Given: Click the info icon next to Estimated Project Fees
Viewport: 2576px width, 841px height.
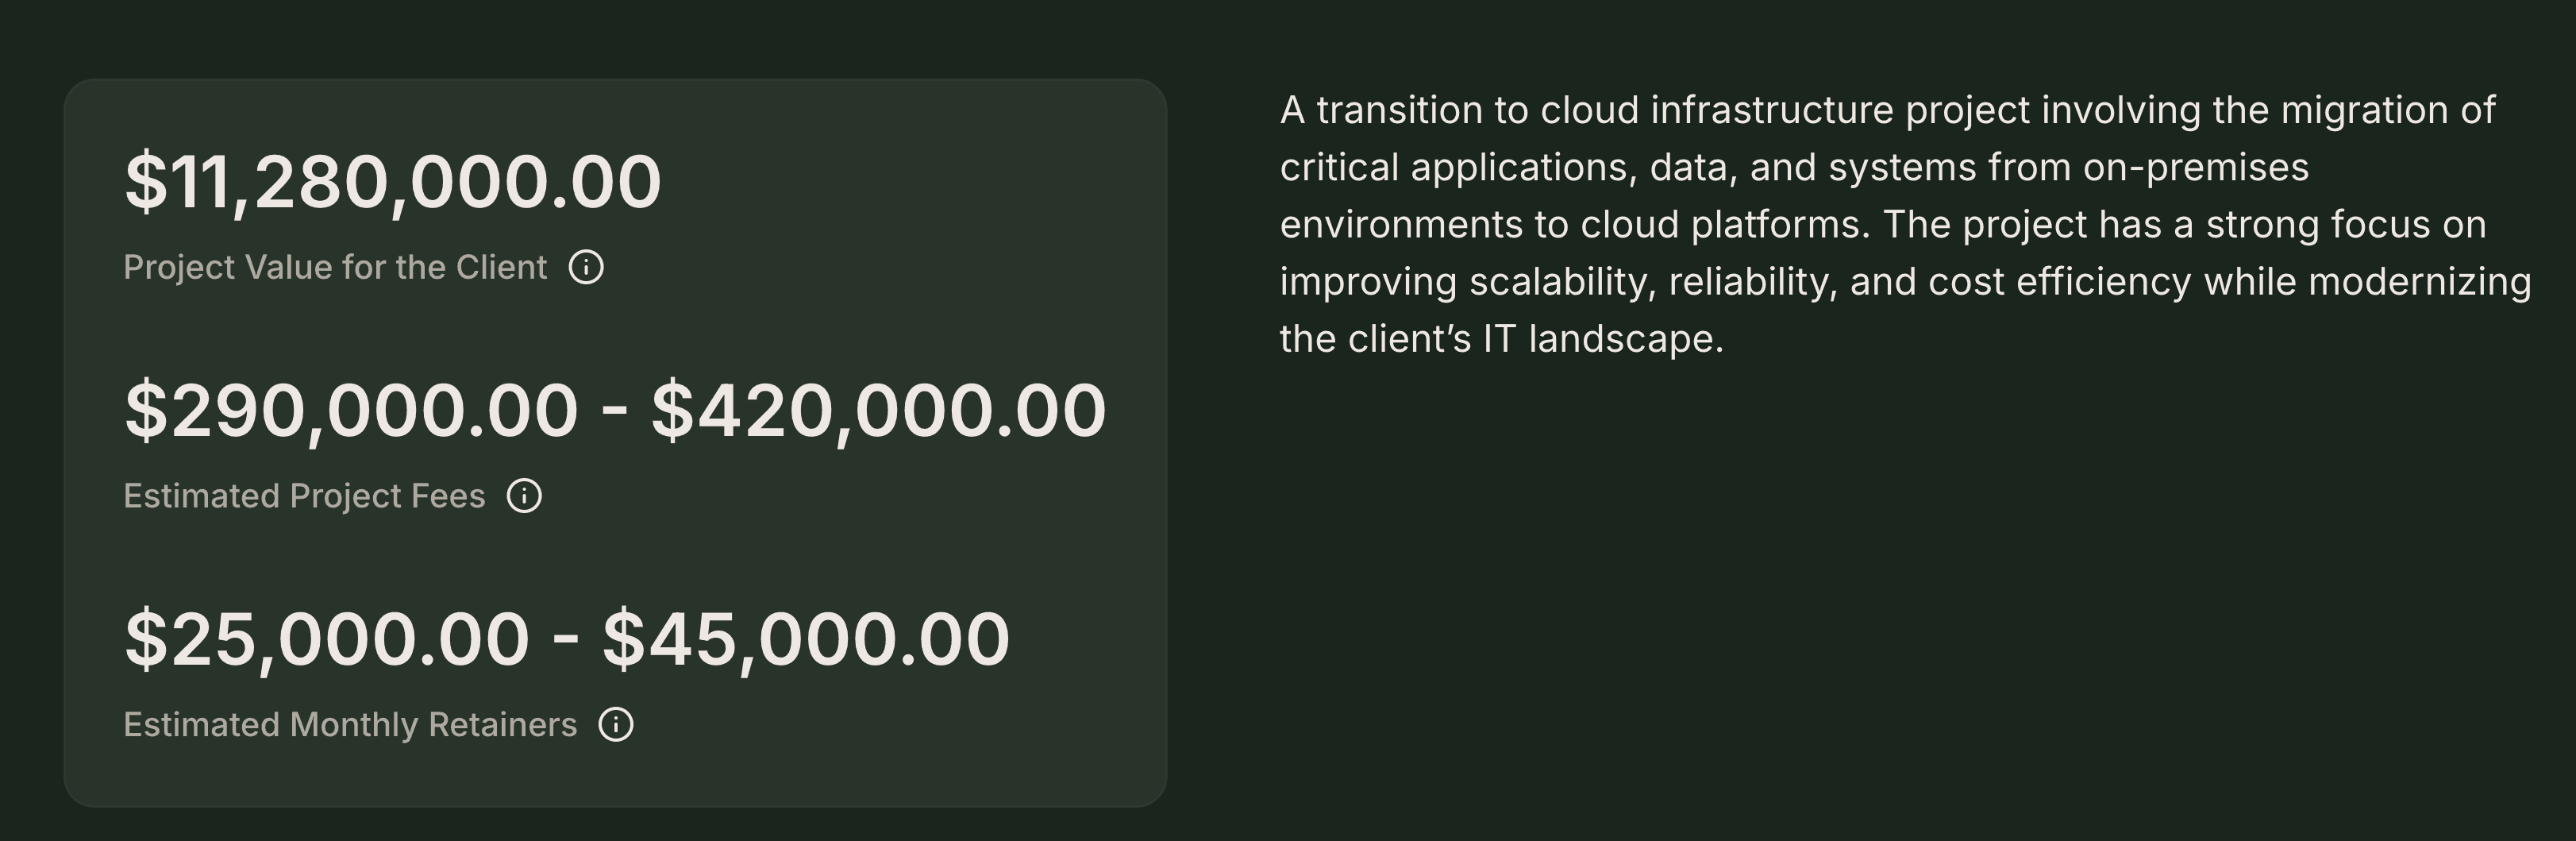Looking at the screenshot, I should point(525,495).
